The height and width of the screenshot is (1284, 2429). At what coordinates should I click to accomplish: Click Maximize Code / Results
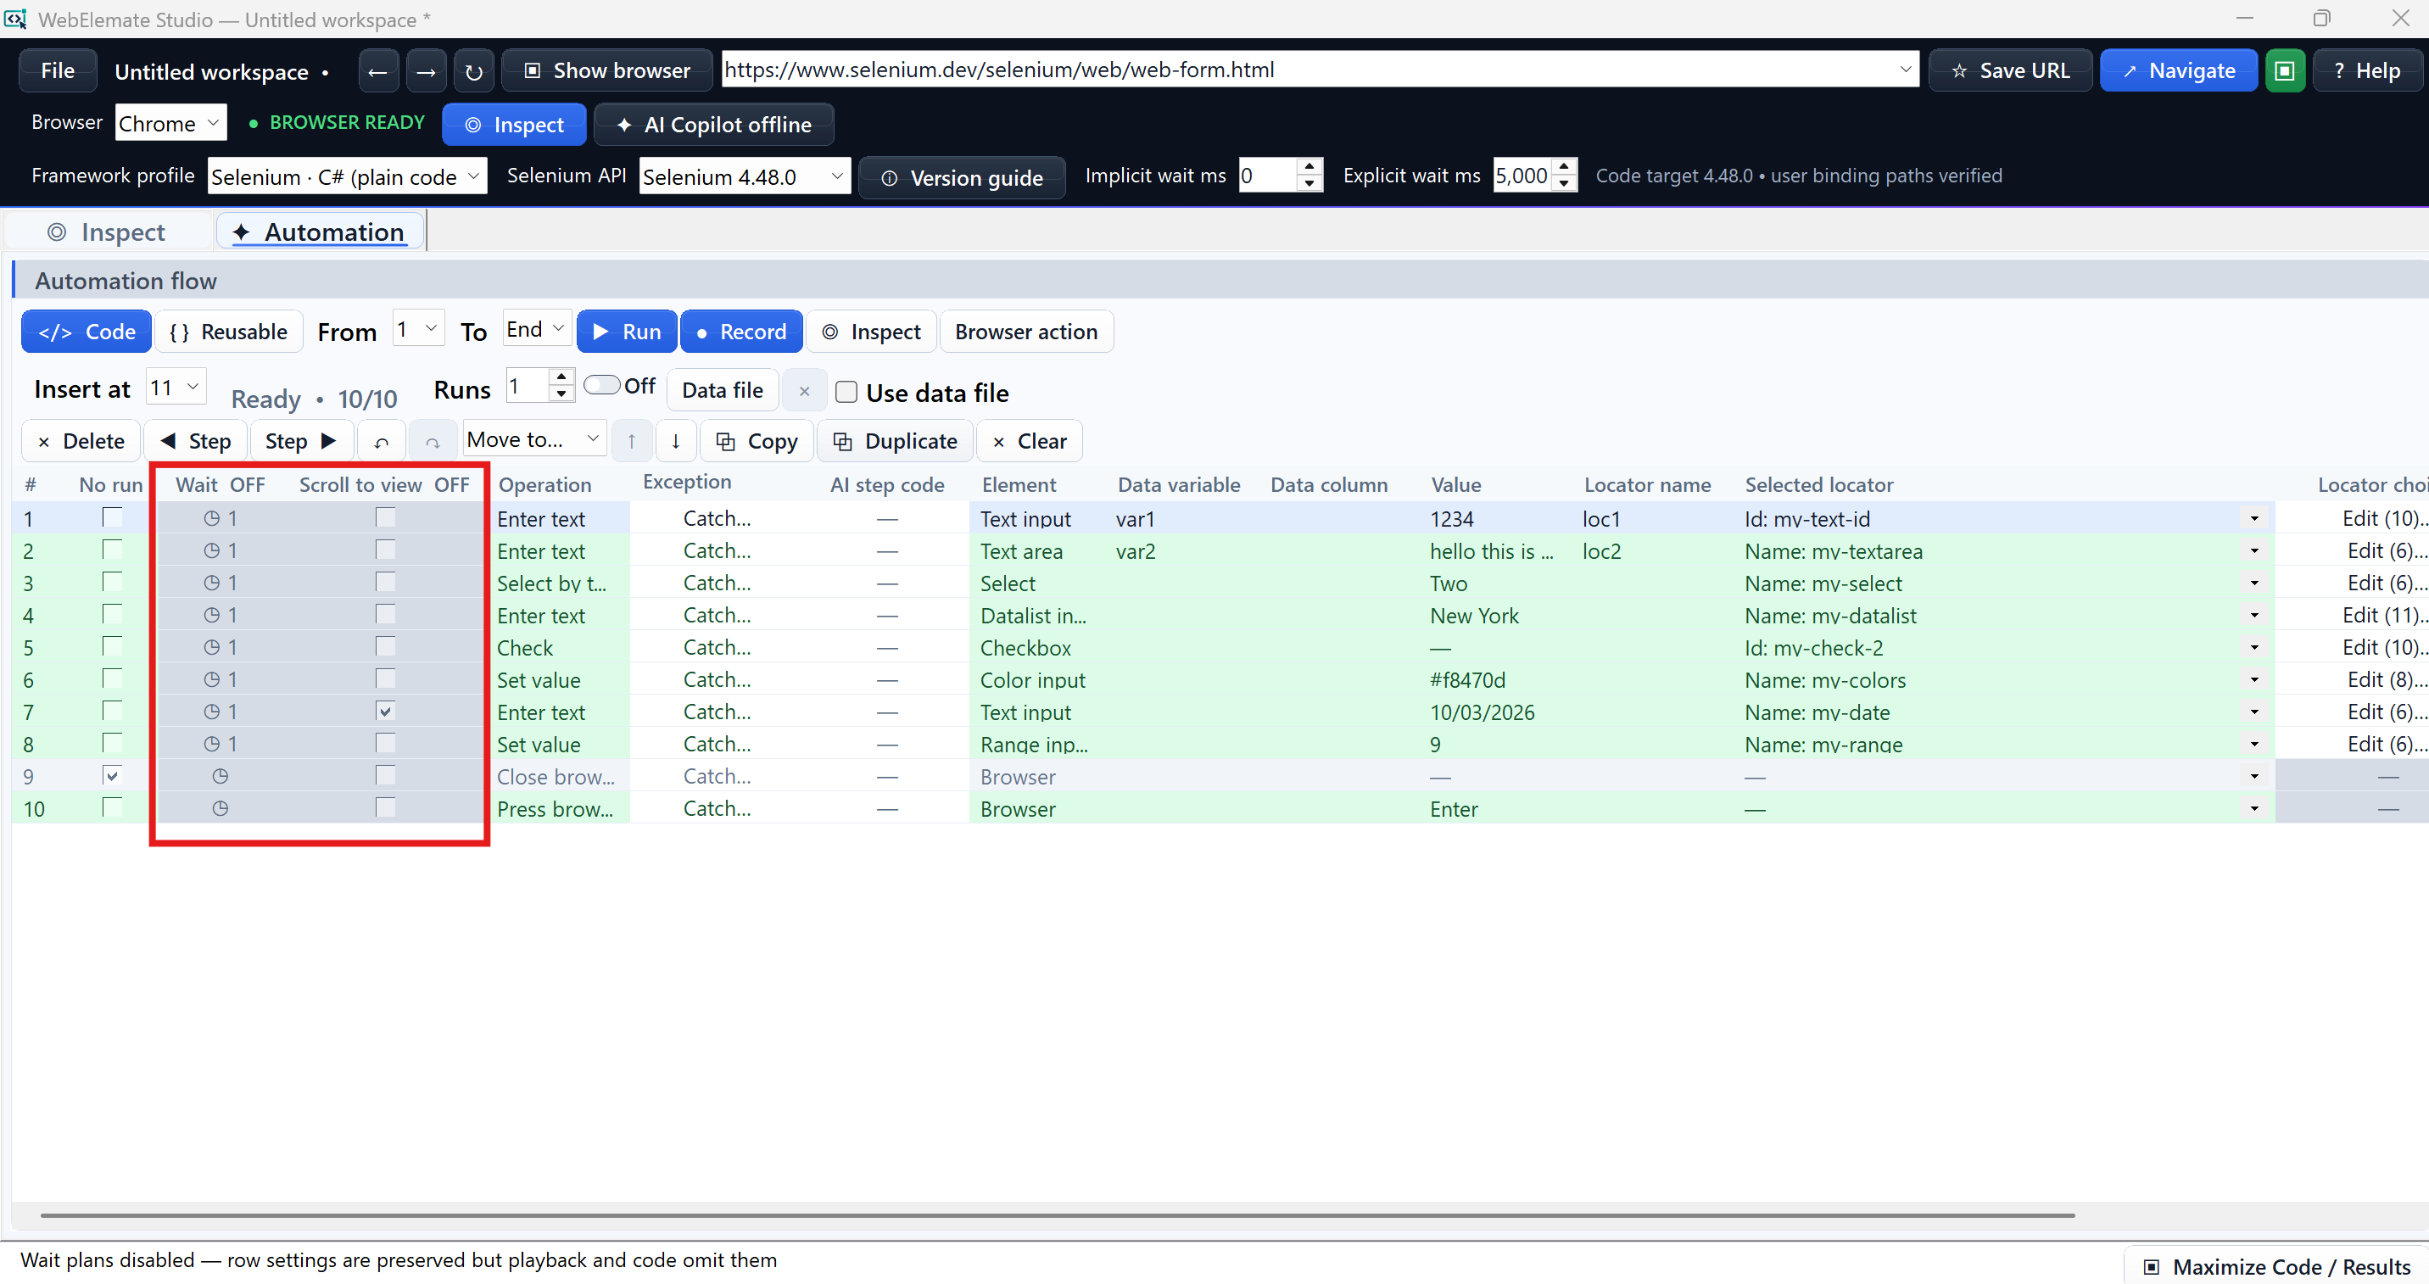click(2277, 1266)
